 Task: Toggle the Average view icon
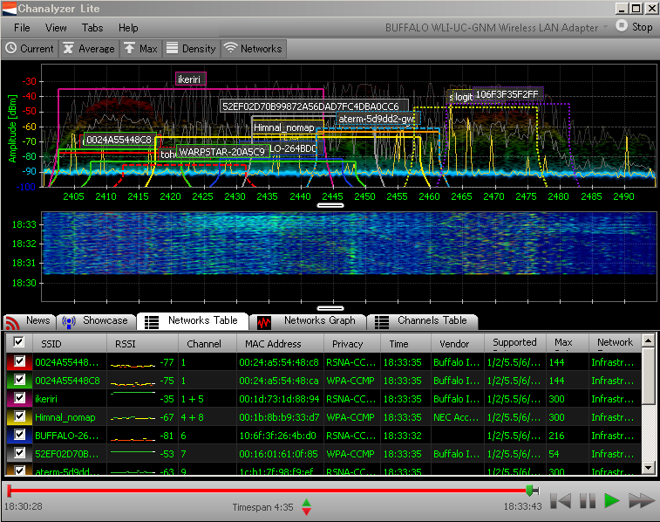(x=68, y=49)
